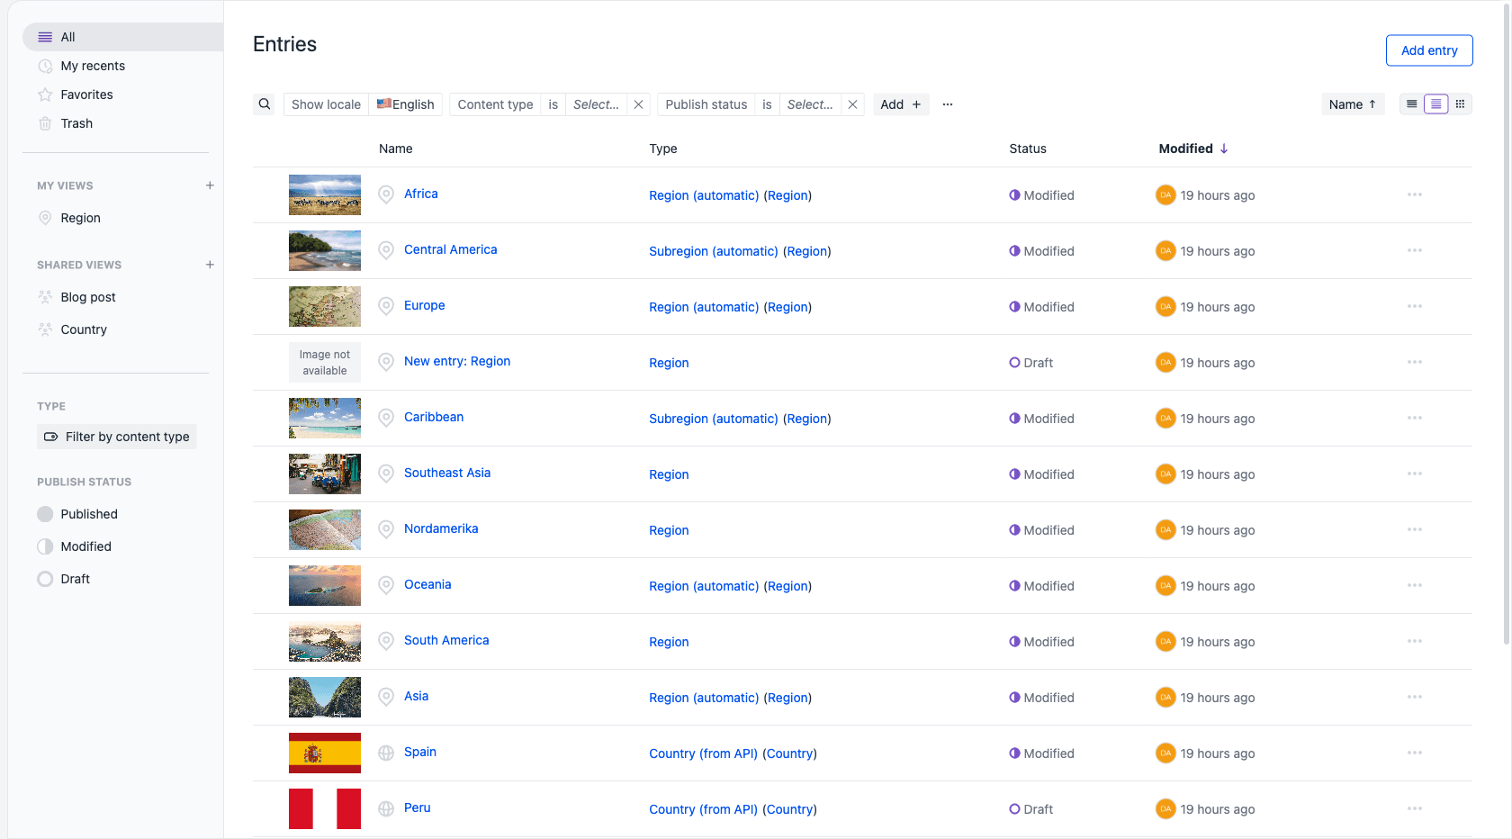Open the Southeast Asia entry link
Screen dimensions: 1512x839
click(x=447, y=473)
